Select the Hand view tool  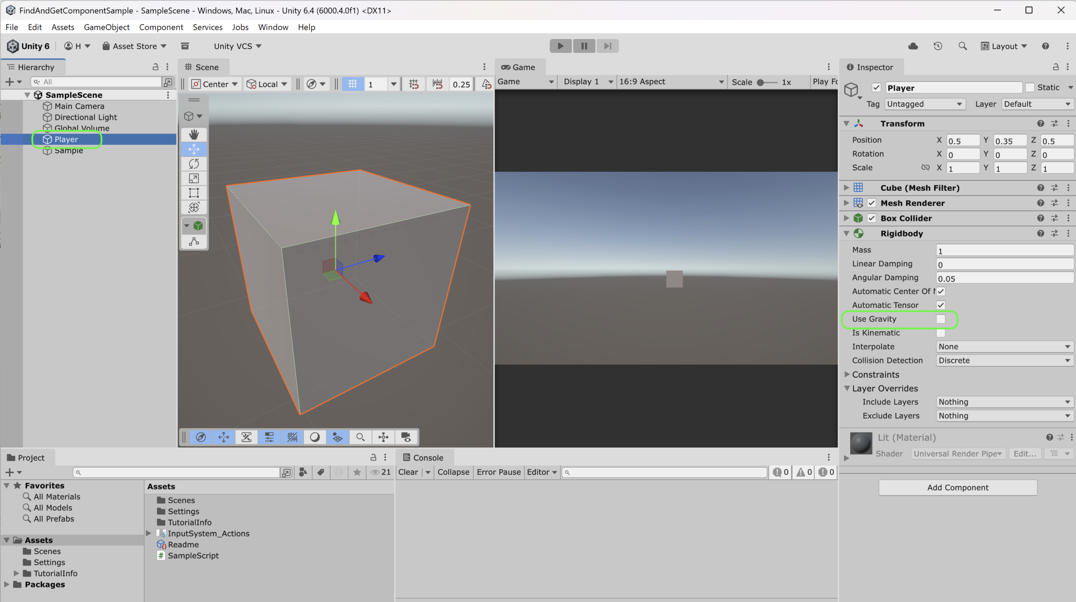pyautogui.click(x=194, y=134)
